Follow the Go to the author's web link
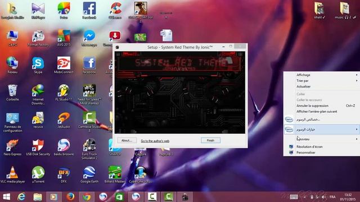This screenshot has height=202, width=360. tap(155, 141)
